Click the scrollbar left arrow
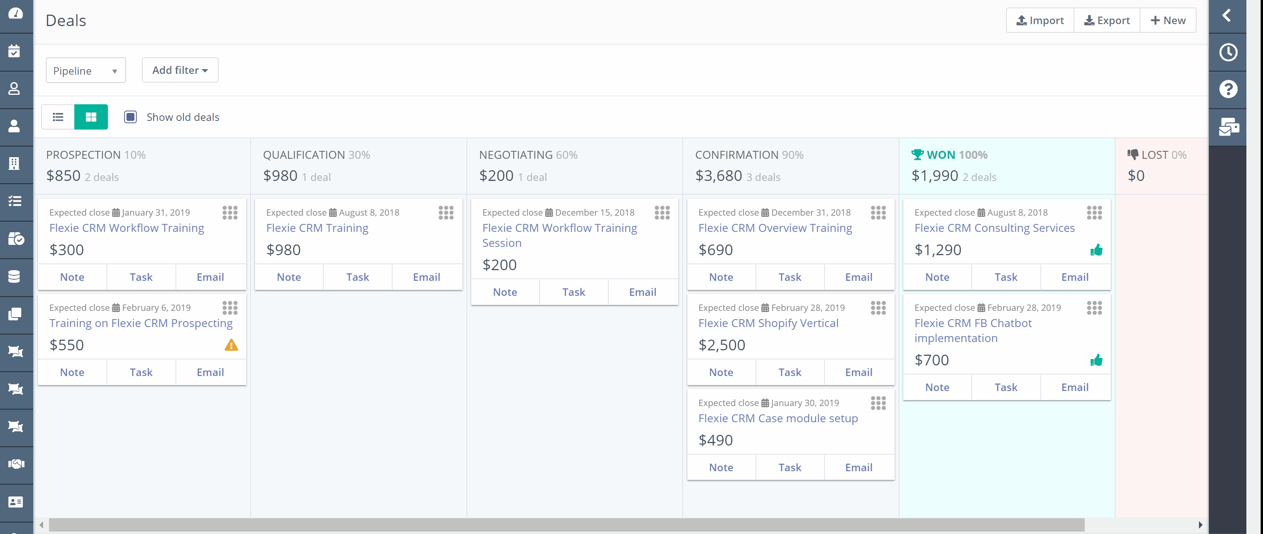 pyautogui.click(x=42, y=525)
